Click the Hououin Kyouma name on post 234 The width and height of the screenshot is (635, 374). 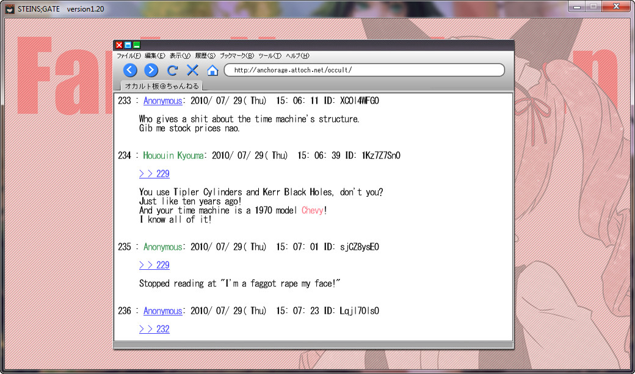[x=173, y=155]
